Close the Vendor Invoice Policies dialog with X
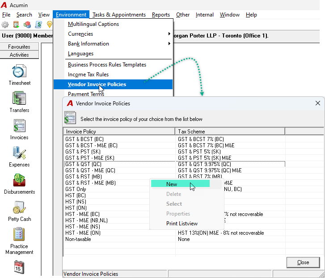Image resolution: width=325 pixels, height=278 pixels. point(318,103)
